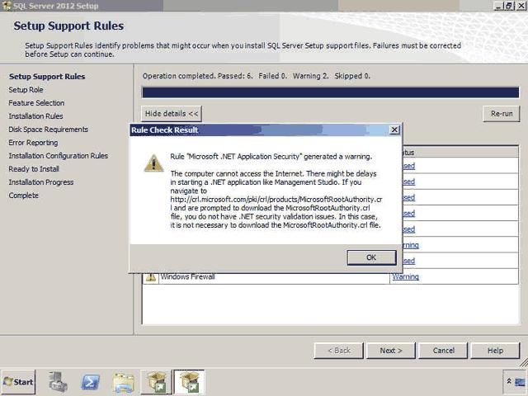Open setup Help
This screenshot has height=396, width=528.
click(x=495, y=351)
